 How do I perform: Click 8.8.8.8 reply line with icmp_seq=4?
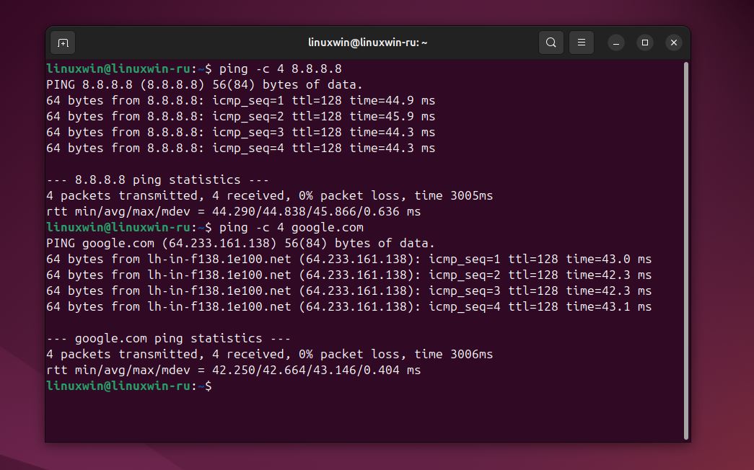coord(240,148)
